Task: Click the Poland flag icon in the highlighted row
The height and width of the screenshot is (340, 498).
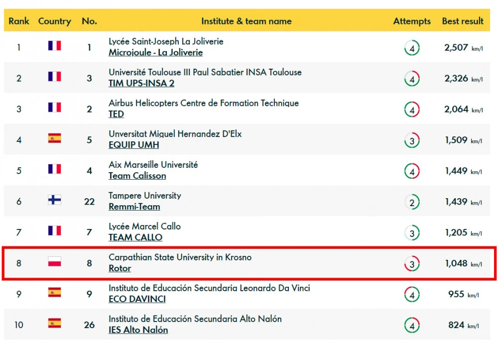Action: pos(54,262)
